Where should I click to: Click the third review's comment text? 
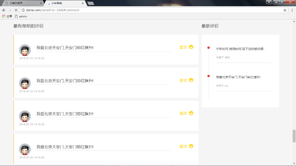pyautogui.click(x=65, y=114)
